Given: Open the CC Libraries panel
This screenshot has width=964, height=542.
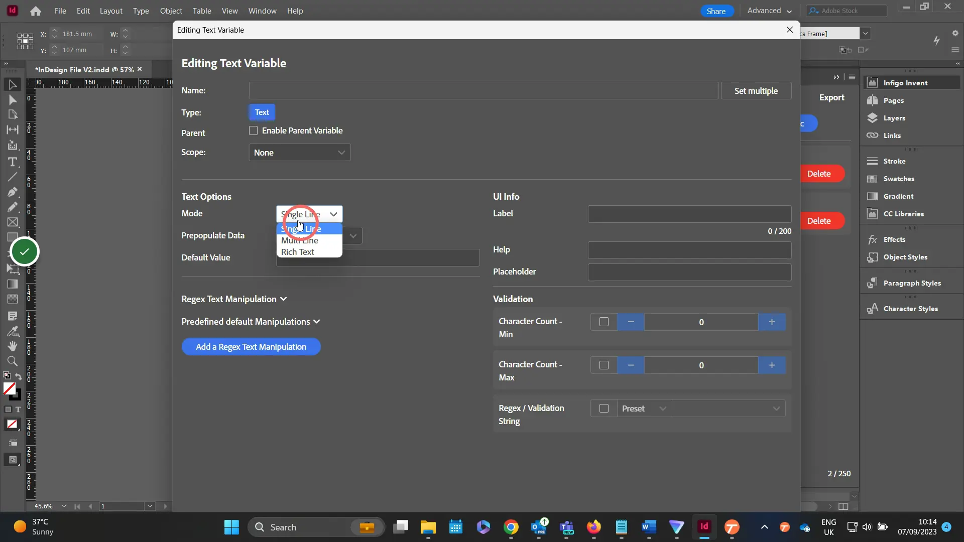Looking at the screenshot, I should [903, 214].
